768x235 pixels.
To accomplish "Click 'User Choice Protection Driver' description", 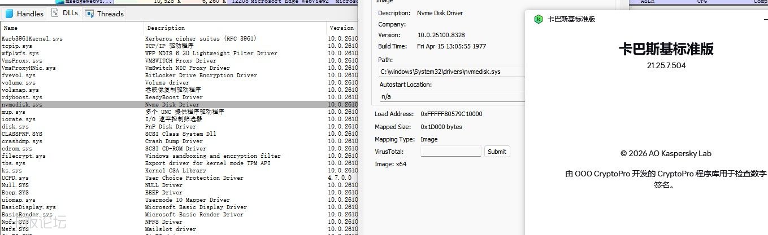I will point(194,178).
